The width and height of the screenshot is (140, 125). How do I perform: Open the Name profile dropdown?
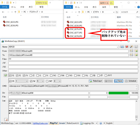[117, 47]
